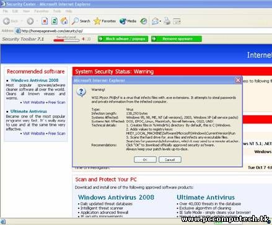272x225 pixels.
Task: Click the Security Toolbar 7.1 label
Action: coord(23,39)
